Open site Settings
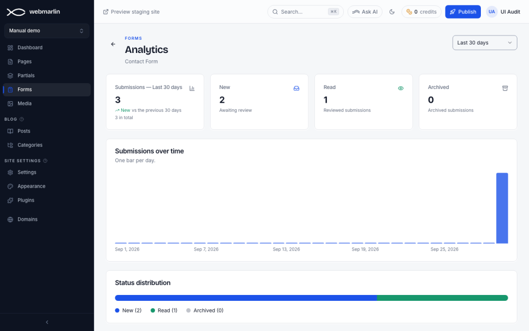Image resolution: width=529 pixels, height=331 pixels. click(47, 172)
